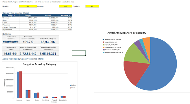Select the Prepaid Expenses row label in the table
The image size is (190, 104).
[x=11, y=27]
